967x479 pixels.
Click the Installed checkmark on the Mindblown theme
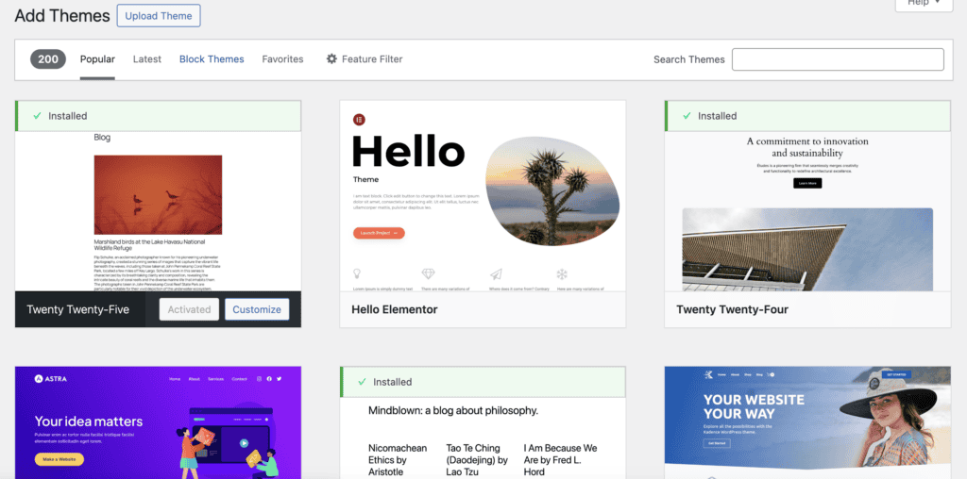click(362, 382)
